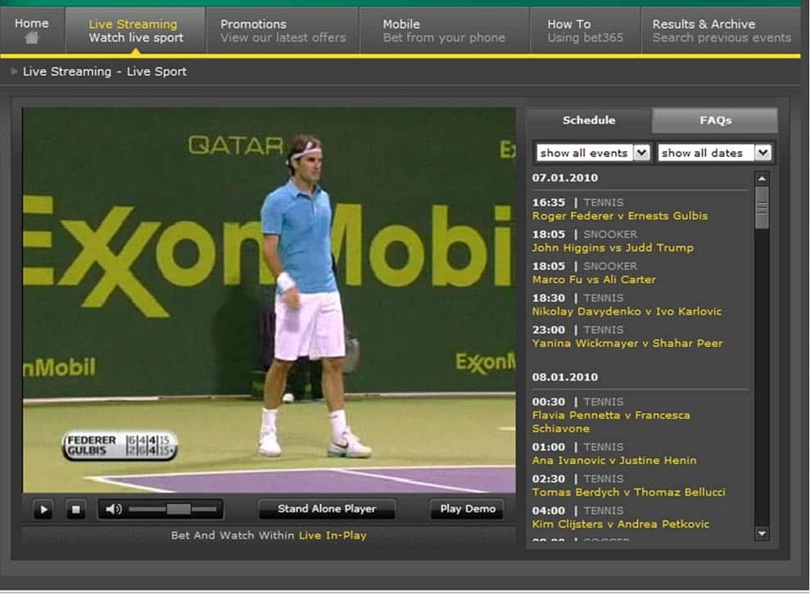Screen dimensions: 810x594
Task: Switch to the FAQs tab
Action: [x=716, y=120]
